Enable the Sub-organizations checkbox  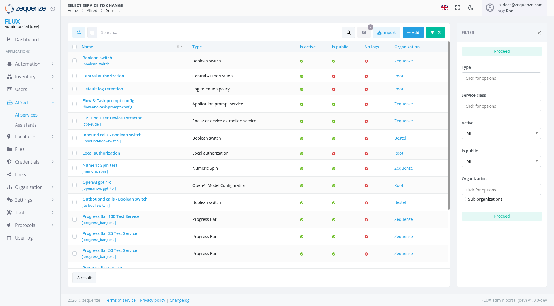pyautogui.click(x=464, y=199)
